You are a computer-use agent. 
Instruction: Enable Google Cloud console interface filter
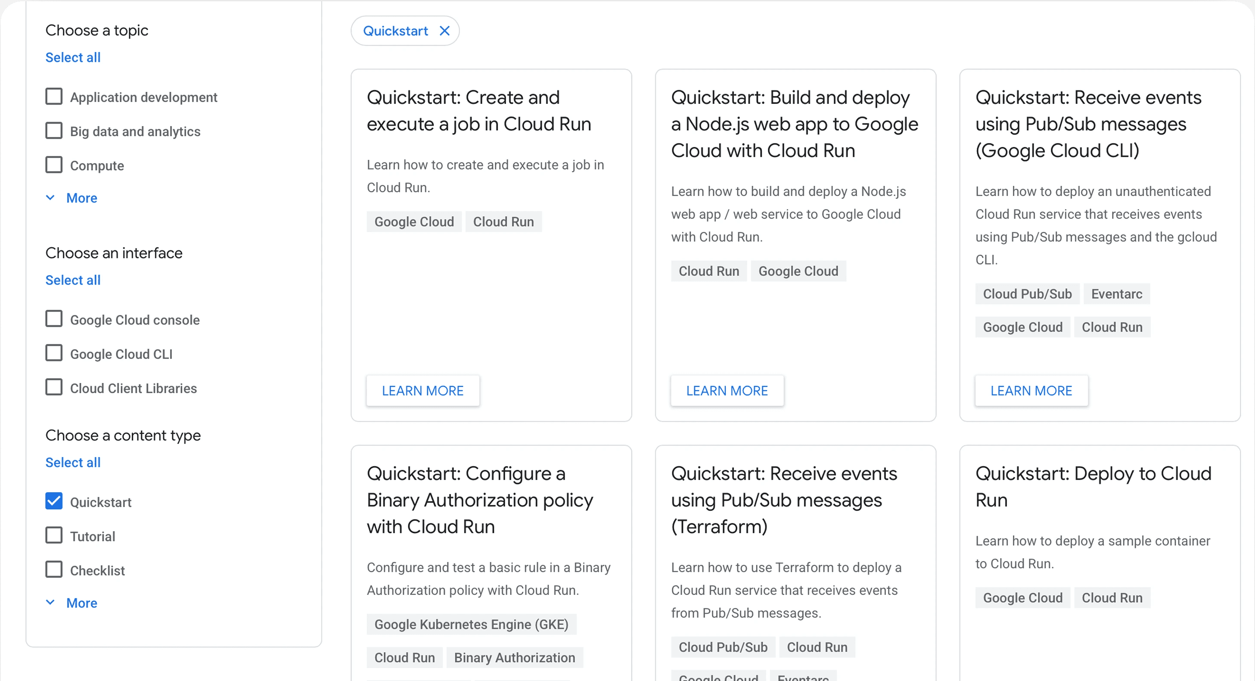[54, 319]
